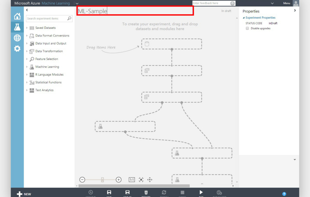Screen dimensions: 310x197
Task: Click the zoom slider handle
Action: (x=102, y=180)
